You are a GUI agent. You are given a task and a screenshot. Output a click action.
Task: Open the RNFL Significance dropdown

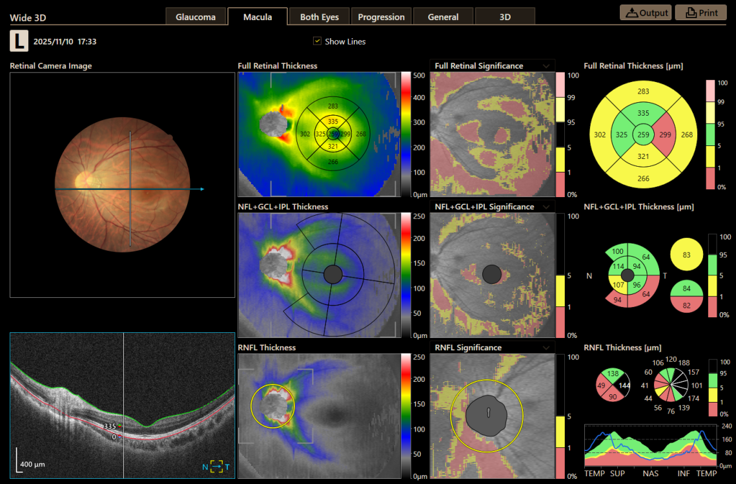[546, 347]
